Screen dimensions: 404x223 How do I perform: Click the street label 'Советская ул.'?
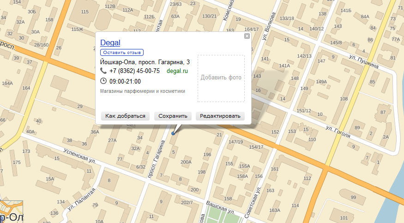[253, 202]
